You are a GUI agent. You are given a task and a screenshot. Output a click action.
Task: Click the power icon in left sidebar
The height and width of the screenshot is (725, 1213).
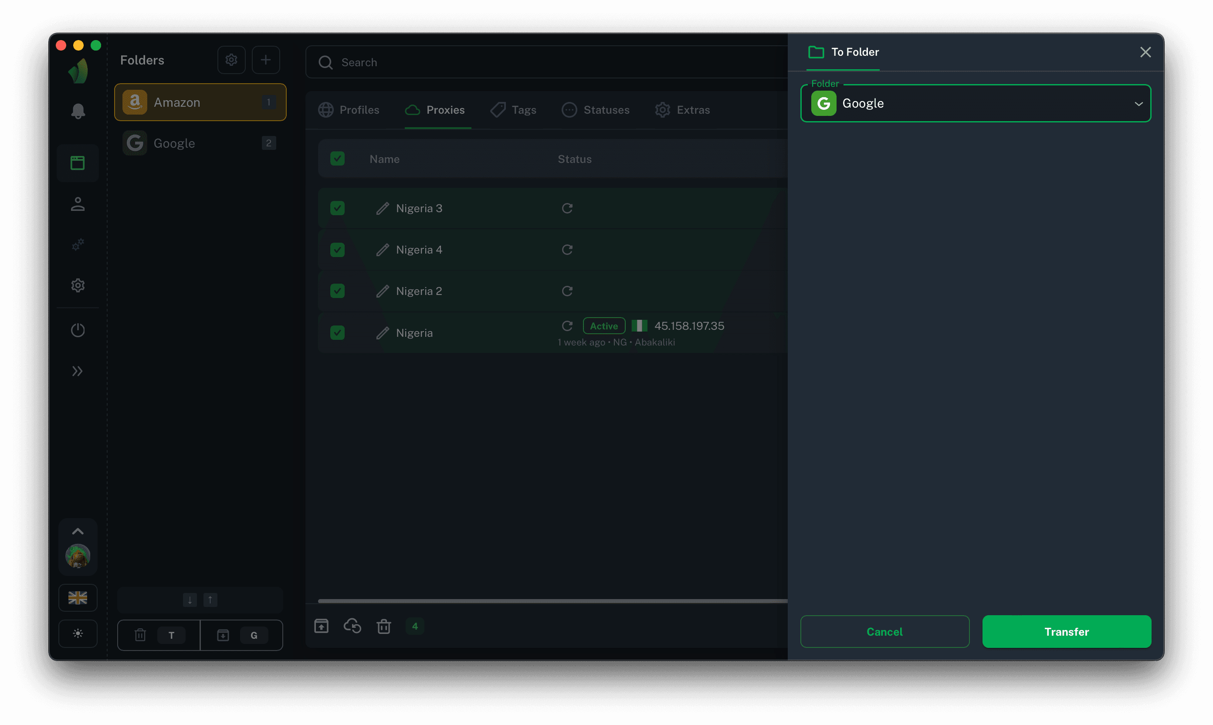[78, 330]
